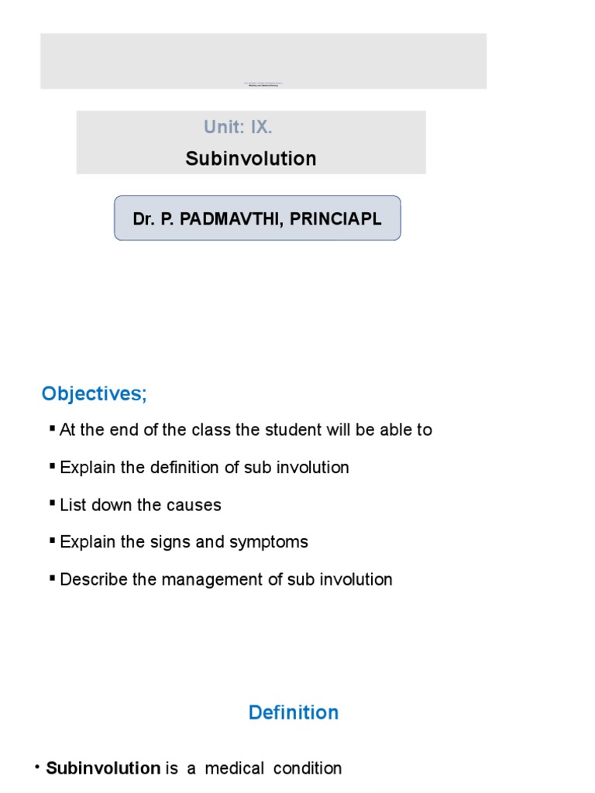Select the line "At the end of the class the student will be able to"
595x793 pixels.
[246, 430]
